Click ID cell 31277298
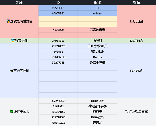156x126 pixels. point(58,62)
